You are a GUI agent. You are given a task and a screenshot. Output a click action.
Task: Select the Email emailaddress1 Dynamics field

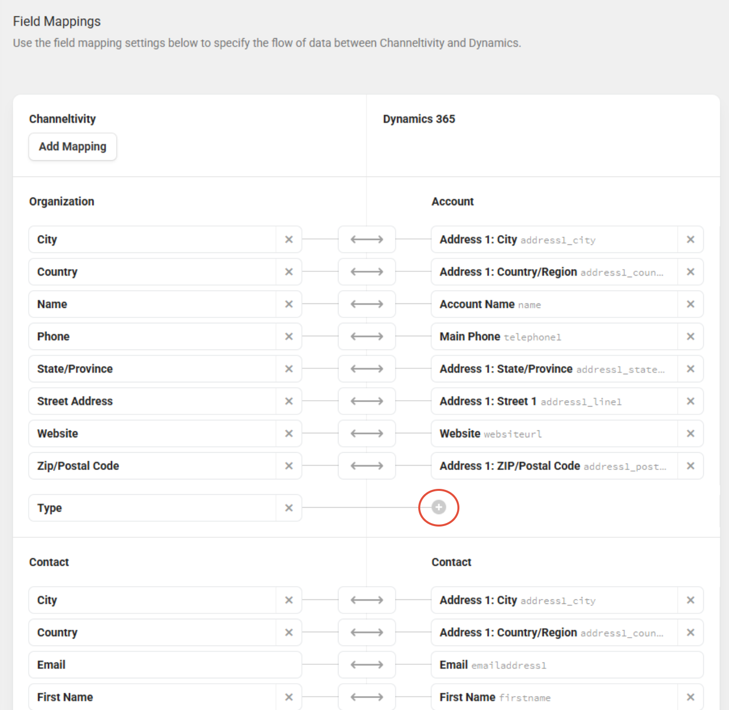tap(567, 665)
